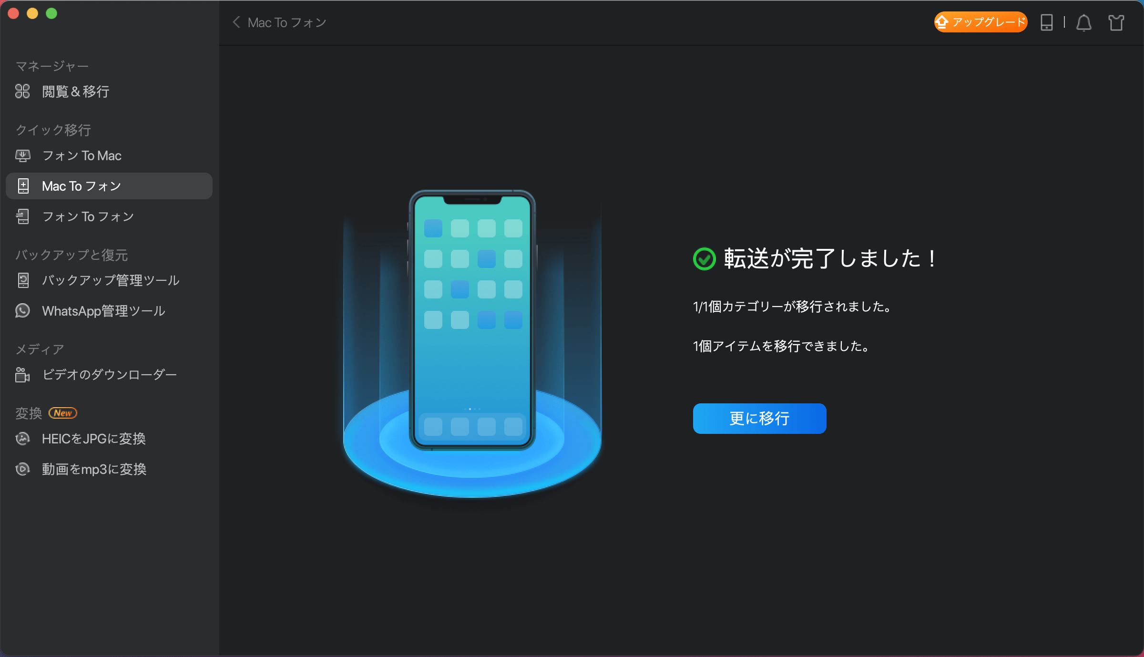The height and width of the screenshot is (657, 1144).
Task: Click the 動画をmp3に変換 icon
Action: point(22,469)
